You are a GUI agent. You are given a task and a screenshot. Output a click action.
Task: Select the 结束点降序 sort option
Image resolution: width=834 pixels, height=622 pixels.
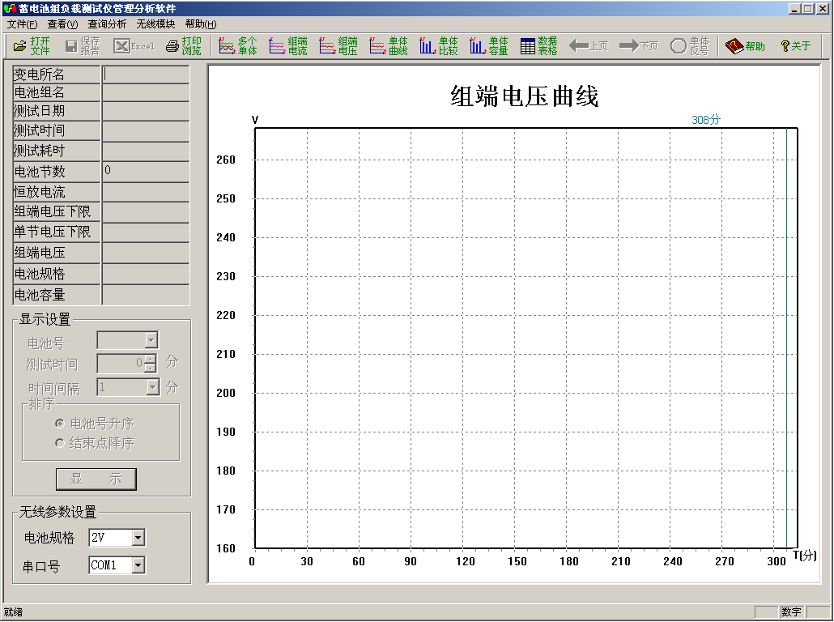pyautogui.click(x=59, y=443)
